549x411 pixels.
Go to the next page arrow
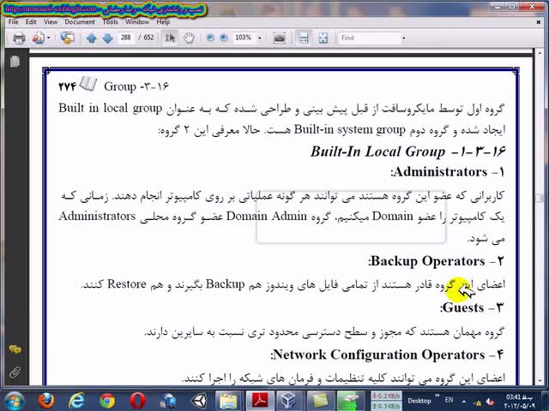point(107,38)
